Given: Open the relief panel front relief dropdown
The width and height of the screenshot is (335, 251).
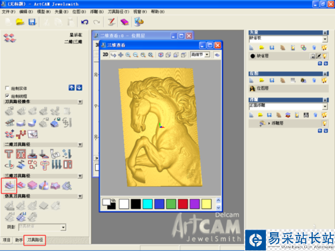Looking at the screenshot, I should point(325,106).
